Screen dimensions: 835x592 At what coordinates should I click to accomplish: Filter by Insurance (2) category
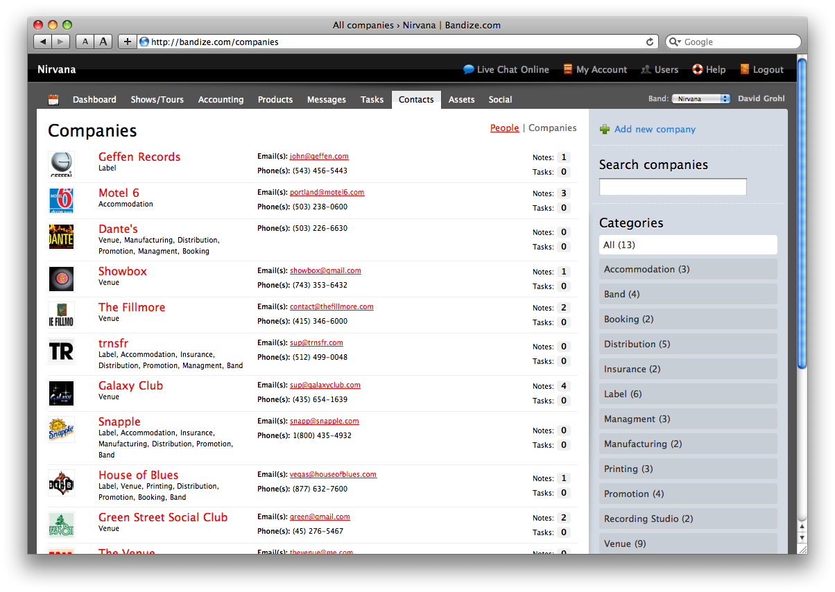coord(688,369)
